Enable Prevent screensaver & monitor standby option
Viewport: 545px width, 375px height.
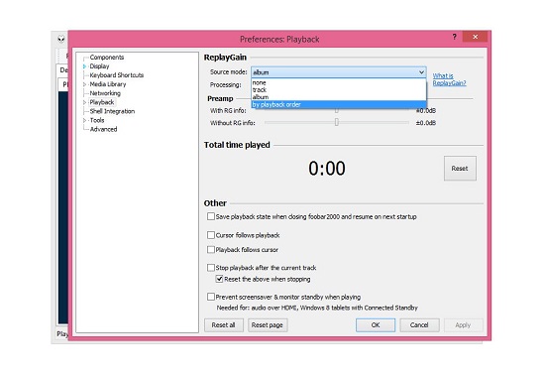pyautogui.click(x=211, y=297)
